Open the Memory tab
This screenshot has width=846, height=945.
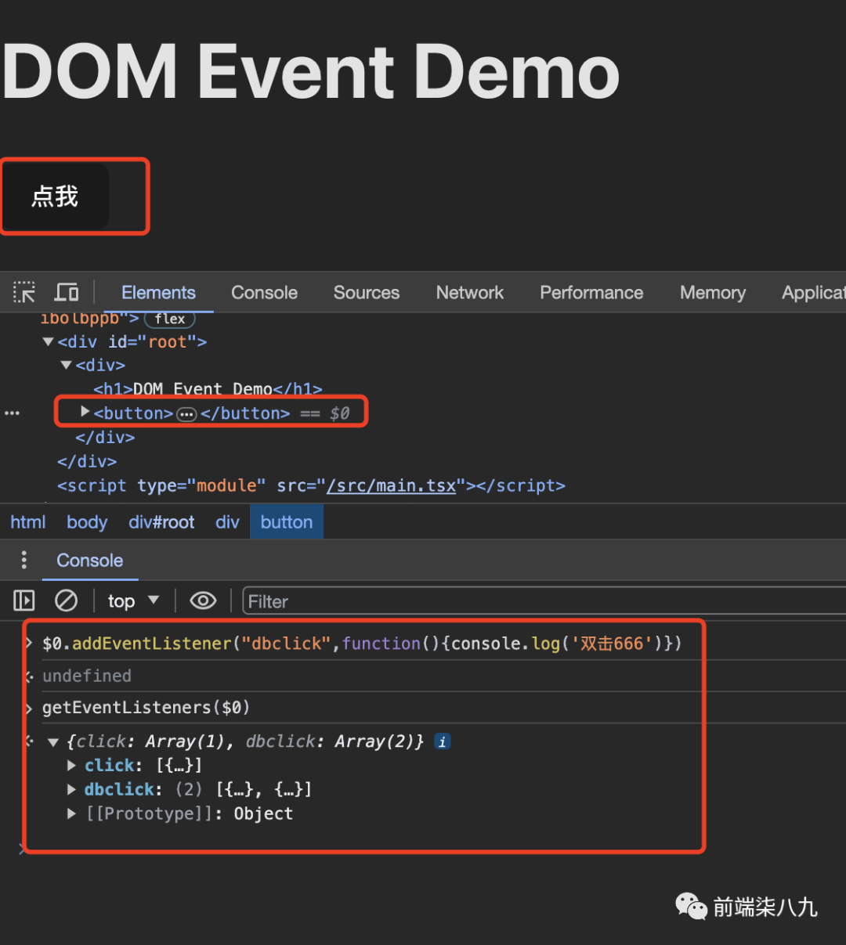coord(713,292)
